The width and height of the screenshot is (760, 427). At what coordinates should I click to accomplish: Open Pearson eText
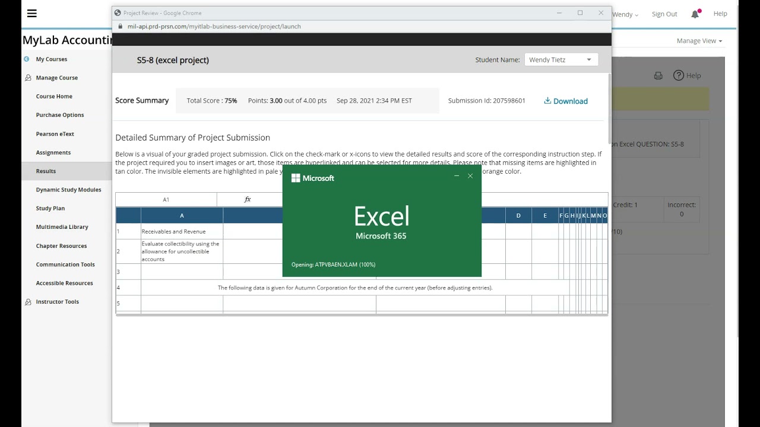pos(55,134)
